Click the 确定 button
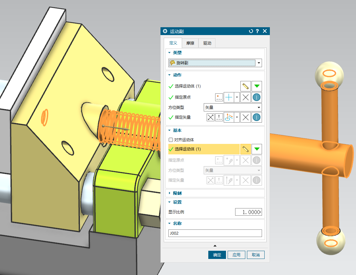 point(217,255)
